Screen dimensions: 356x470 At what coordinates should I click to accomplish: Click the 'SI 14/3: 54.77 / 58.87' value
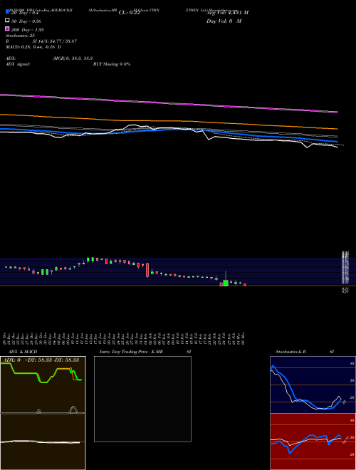point(55,41)
